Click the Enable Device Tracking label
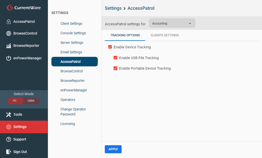The height and width of the screenshot is (158, 262). pos(132,47)
